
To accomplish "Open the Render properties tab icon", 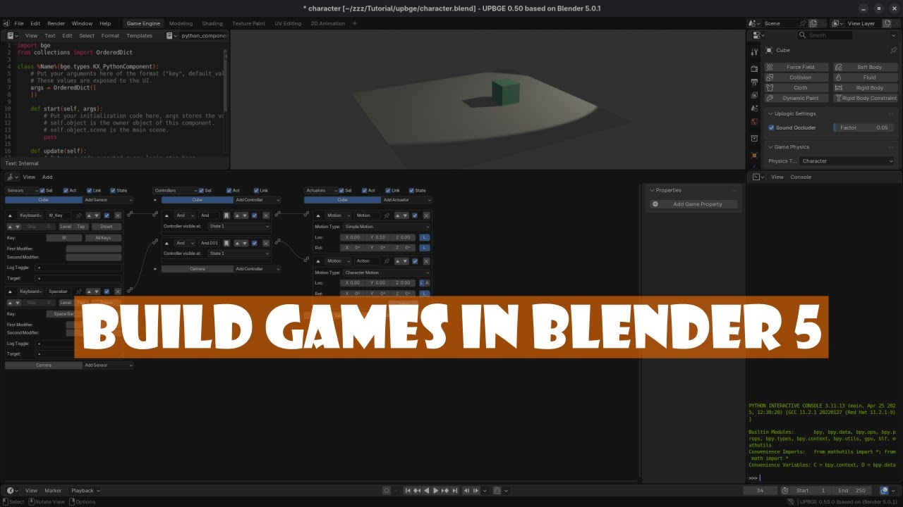I will [x=754, y=68].
